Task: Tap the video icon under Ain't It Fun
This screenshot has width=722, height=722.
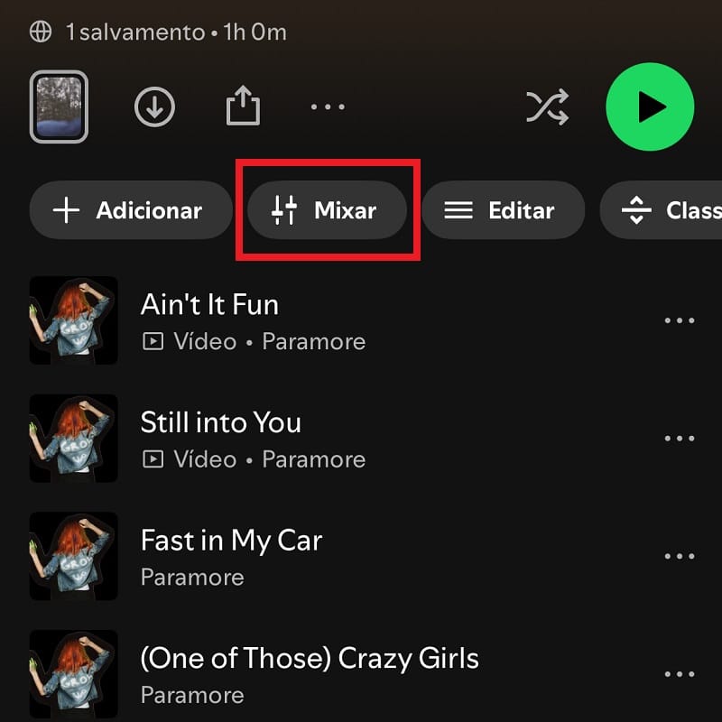Action: point(153,342)
